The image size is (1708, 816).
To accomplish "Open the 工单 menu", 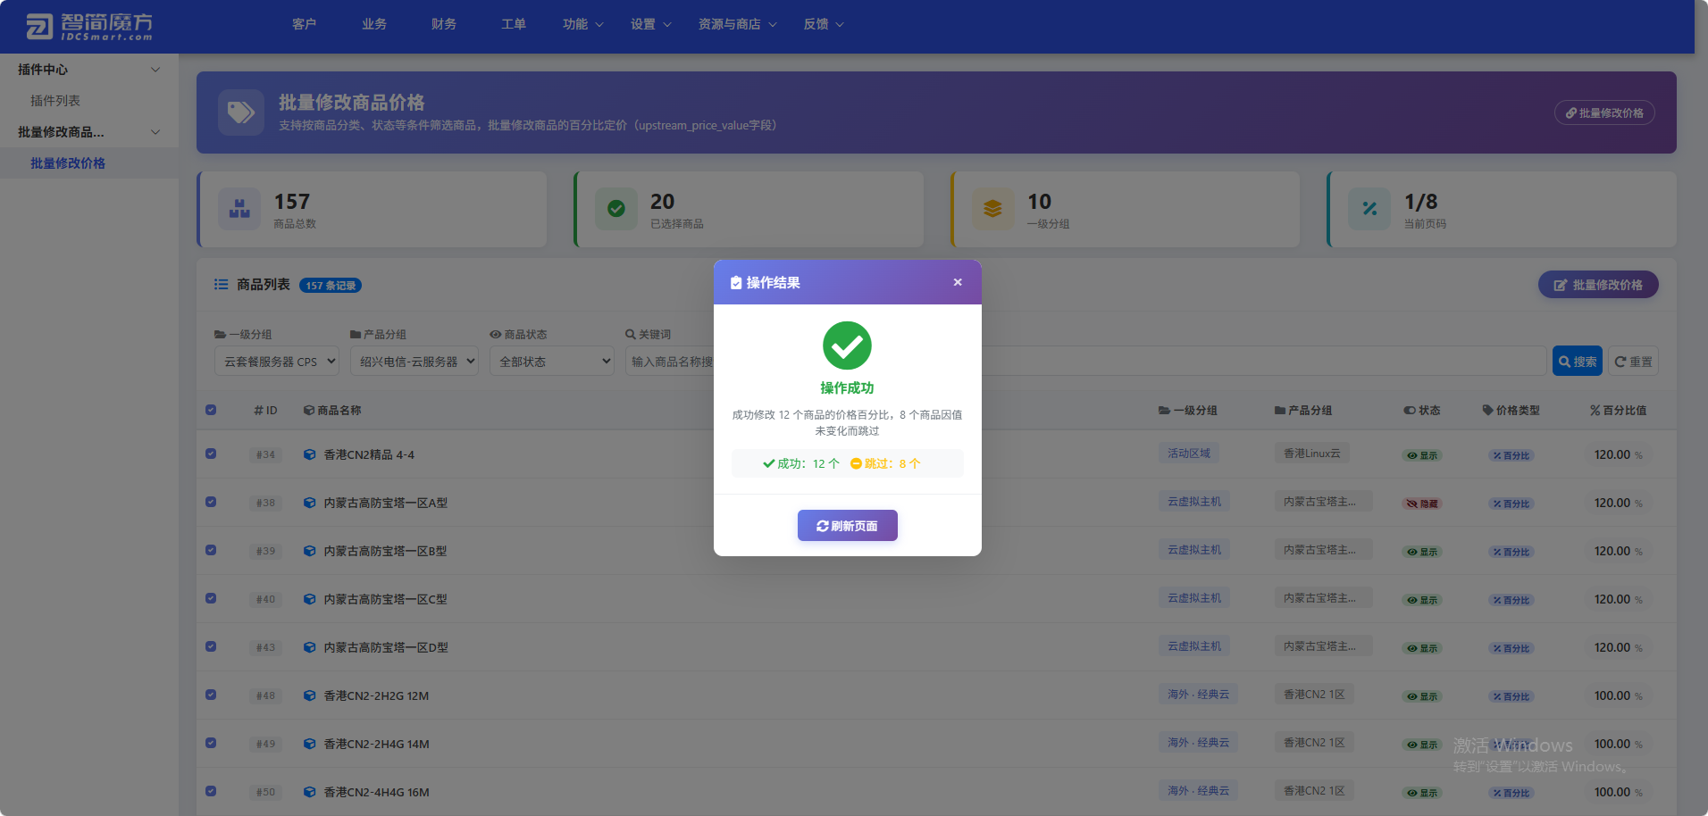I will (x=514, y=24).
